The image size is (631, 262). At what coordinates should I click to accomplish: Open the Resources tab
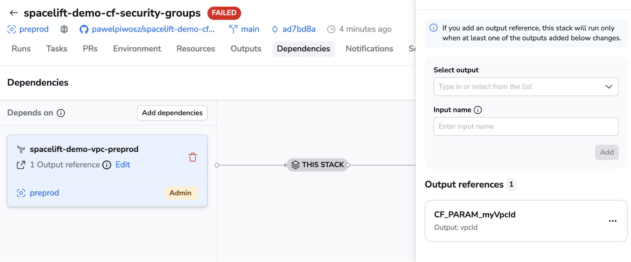(196, 49)
